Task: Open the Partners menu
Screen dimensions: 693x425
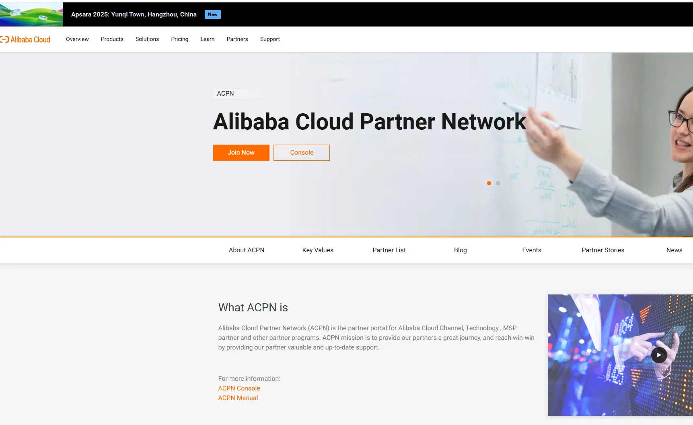Action: (237, 39)
